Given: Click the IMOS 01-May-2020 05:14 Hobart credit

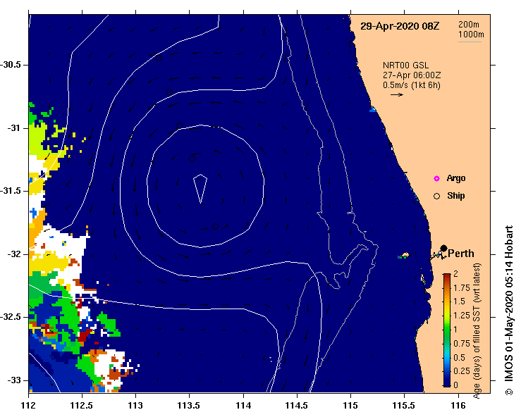Looking at the screenshot, I should (509, 311).
